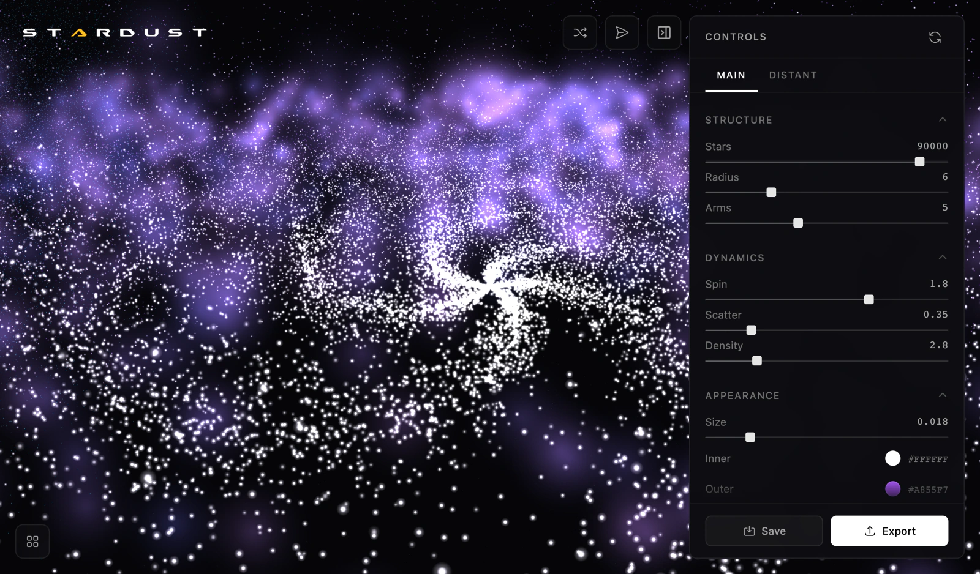Click the Outer hex value #A855F7

coord(928,490)
